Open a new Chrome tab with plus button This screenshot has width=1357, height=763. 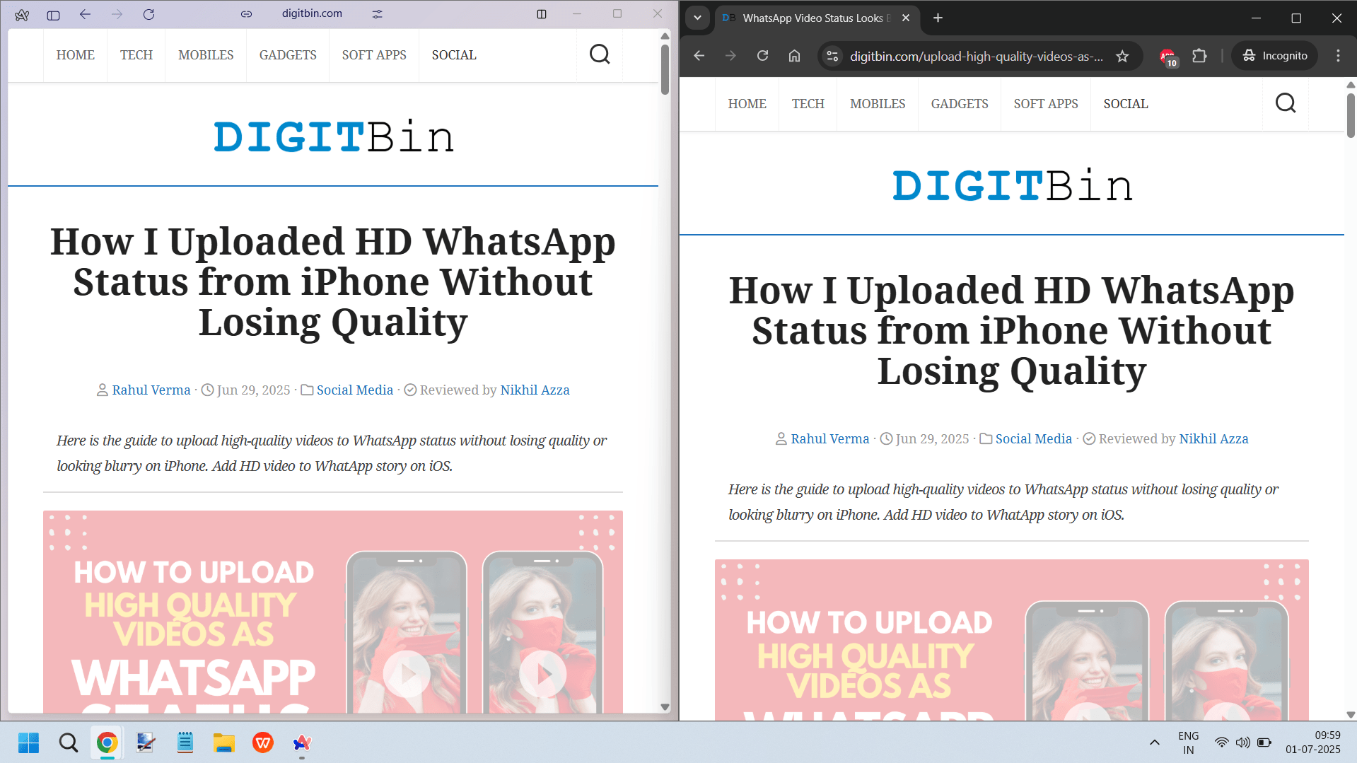(938, 18)
